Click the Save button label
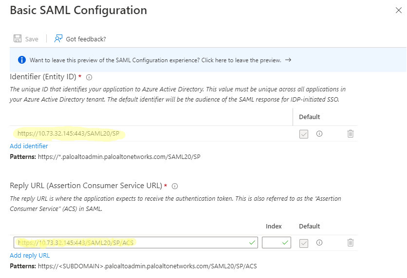Screen dimensions: 407x278 click(32, 39)
